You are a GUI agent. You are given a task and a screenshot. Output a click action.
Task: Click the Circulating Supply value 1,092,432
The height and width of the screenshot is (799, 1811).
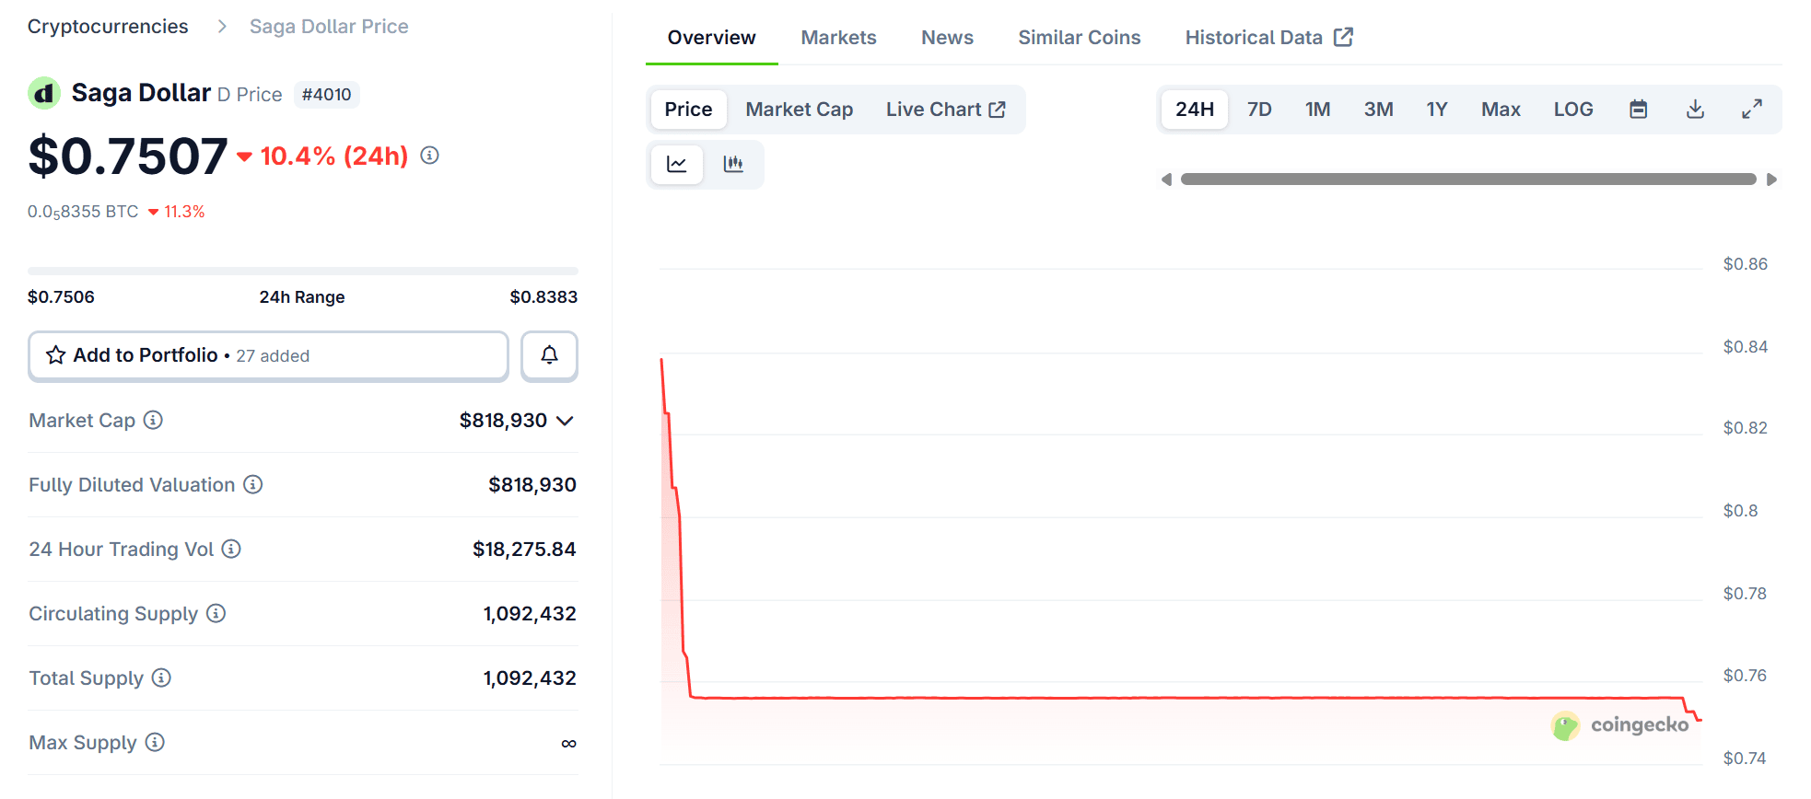[530, 614]
